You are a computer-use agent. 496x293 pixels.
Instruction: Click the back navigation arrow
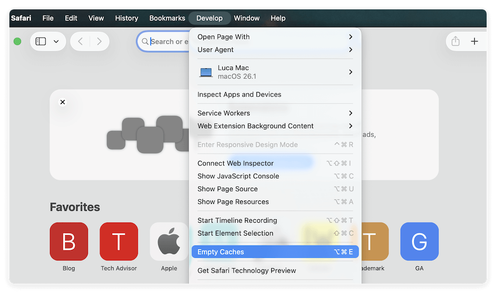point(80,42)
